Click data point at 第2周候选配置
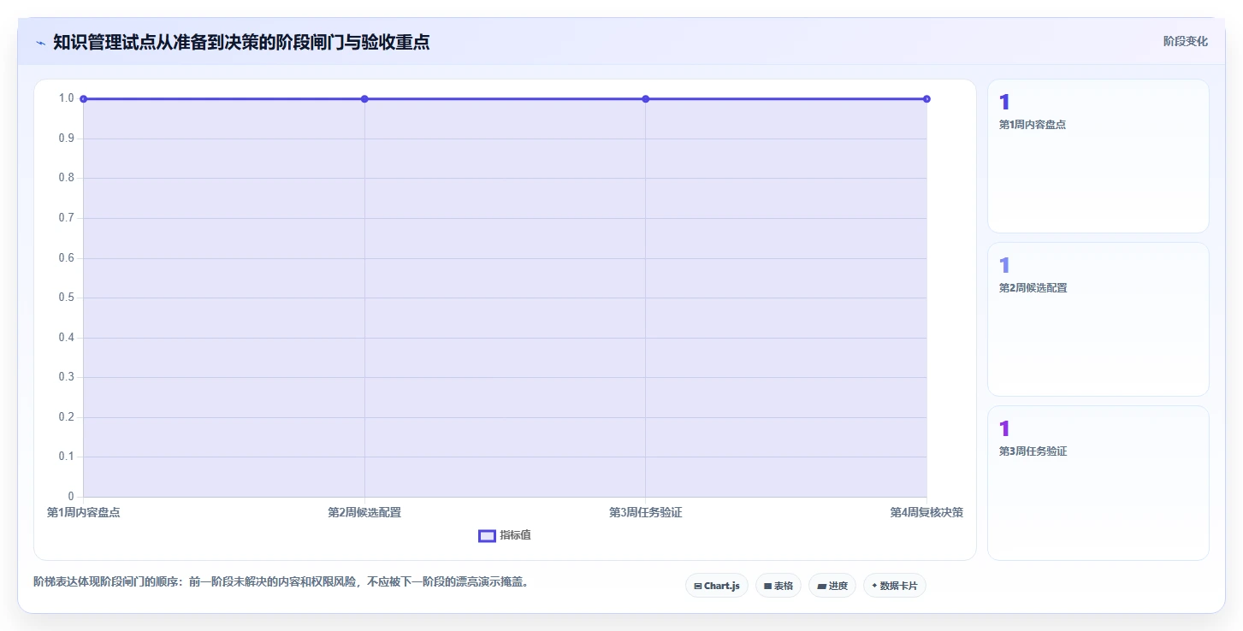Screen dimensions: 1243x631 [x=364, y=99]
